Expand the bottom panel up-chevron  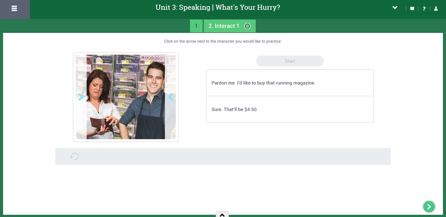coord(222,215)
